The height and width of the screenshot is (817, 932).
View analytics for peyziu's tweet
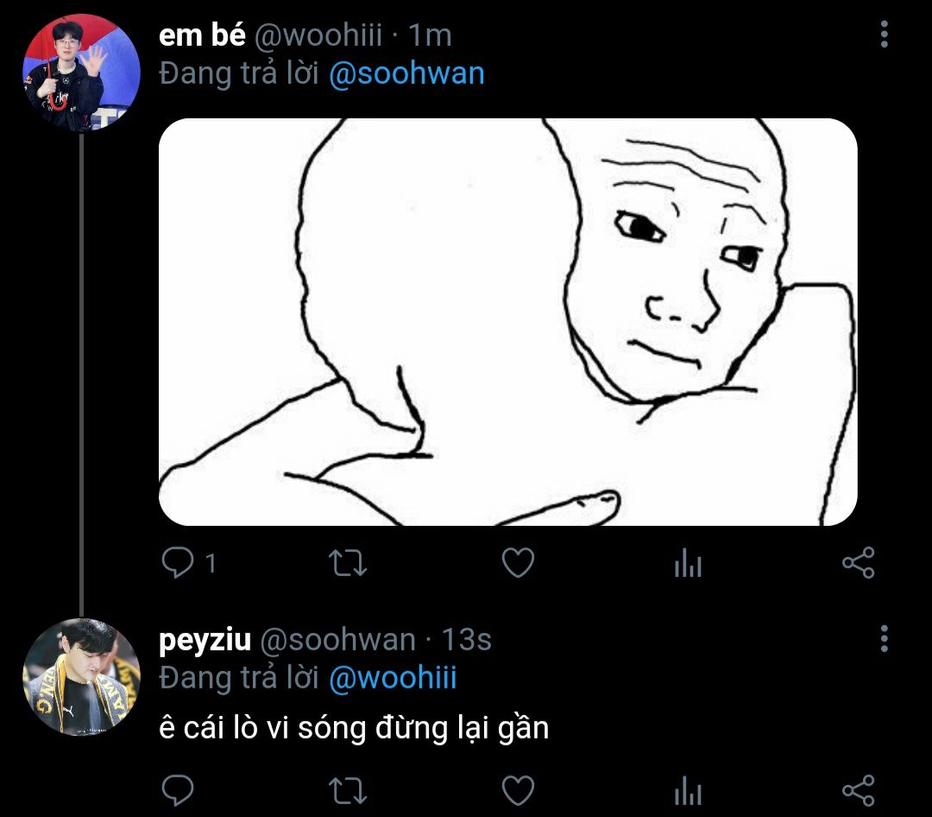pyautogui.click(x=689, y=790)
